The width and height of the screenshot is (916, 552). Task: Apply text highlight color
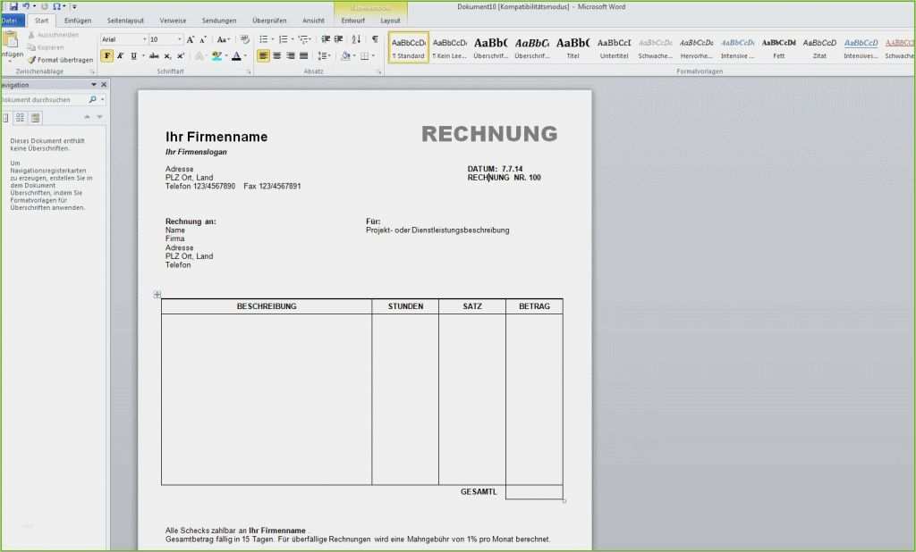(x=217, y=55)
